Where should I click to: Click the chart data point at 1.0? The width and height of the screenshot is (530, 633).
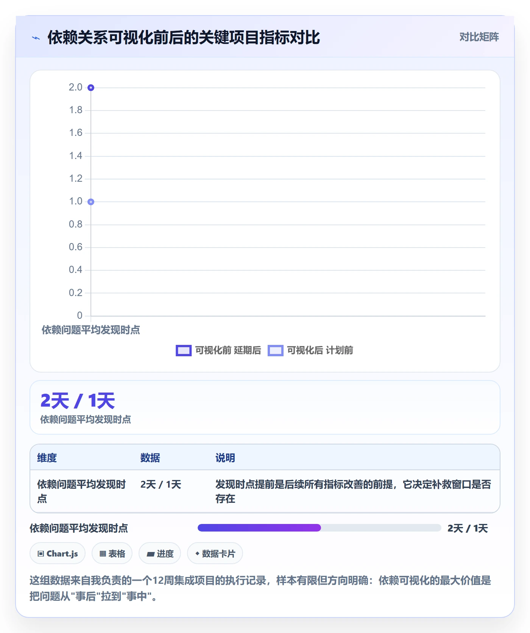(x=91, y=202)
